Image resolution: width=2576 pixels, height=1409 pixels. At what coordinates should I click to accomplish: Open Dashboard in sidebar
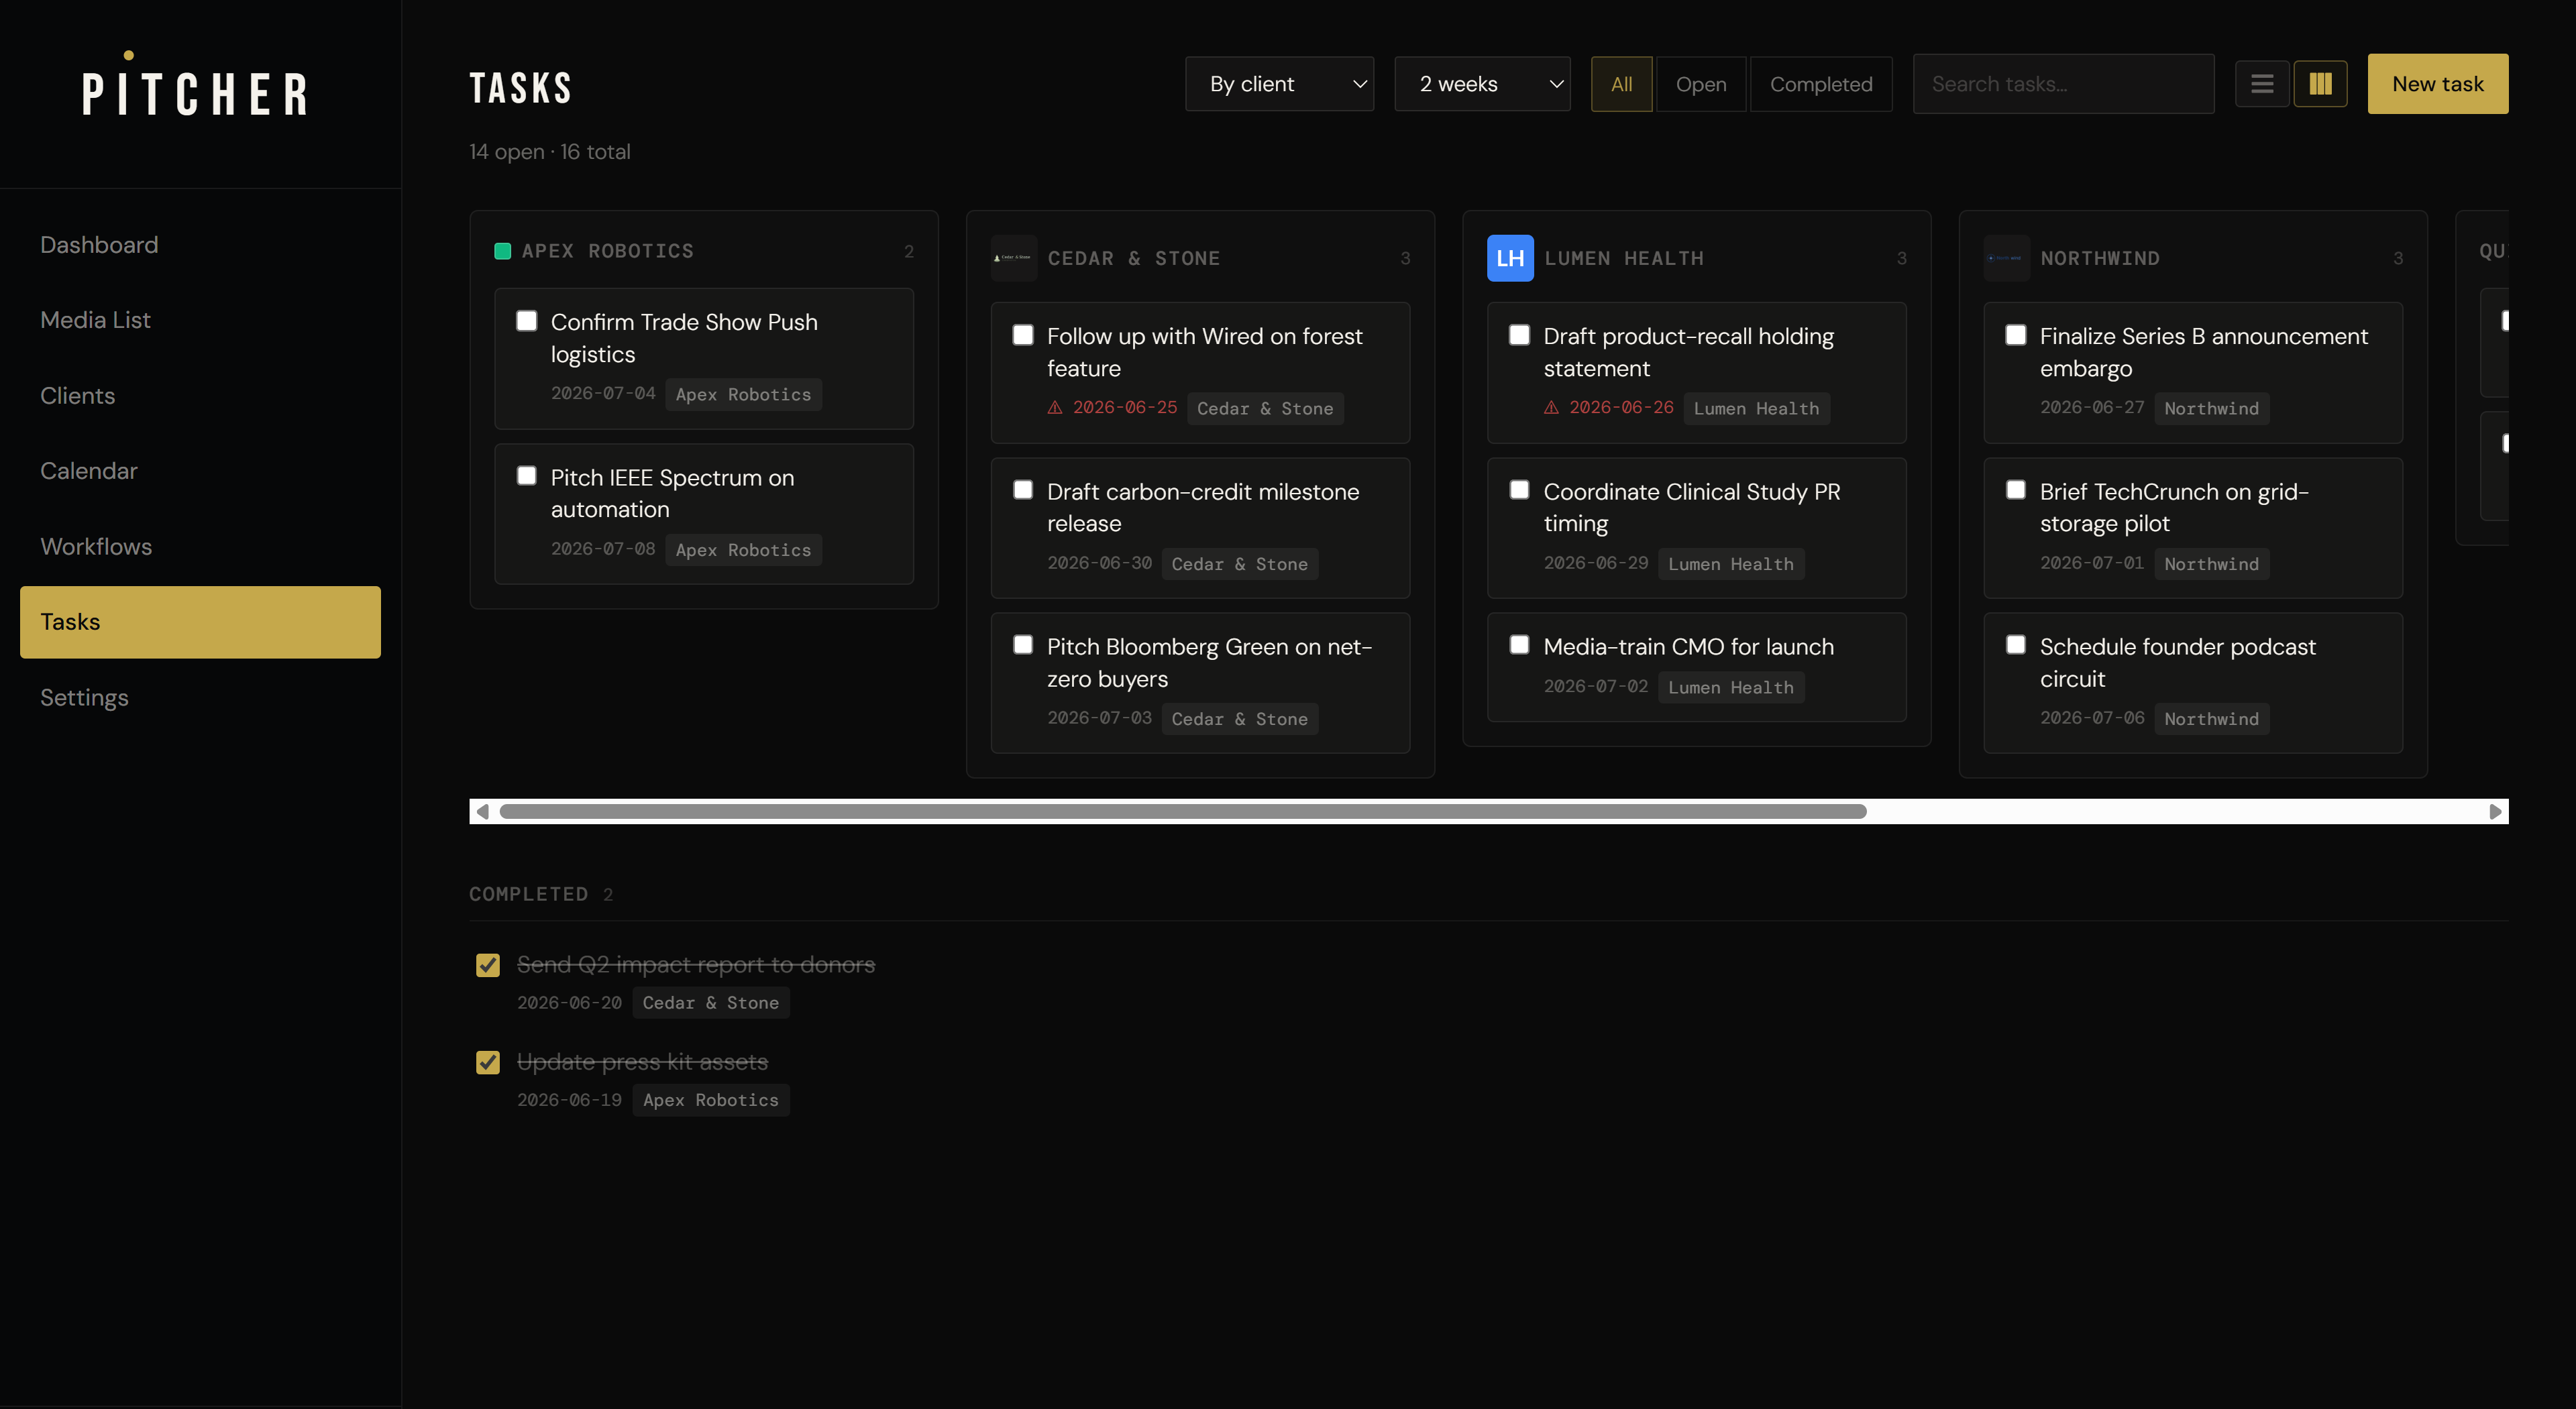[200, 245]
